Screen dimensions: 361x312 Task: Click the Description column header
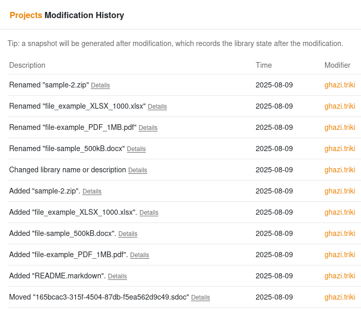click(27, 65)
